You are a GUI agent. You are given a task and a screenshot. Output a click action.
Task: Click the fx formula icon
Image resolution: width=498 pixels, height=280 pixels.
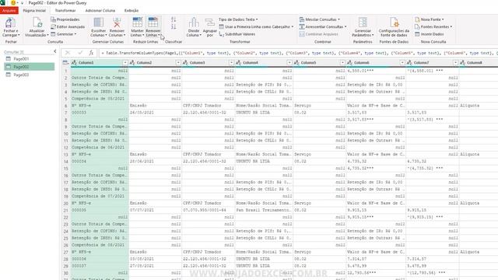[x=91, y=53]
